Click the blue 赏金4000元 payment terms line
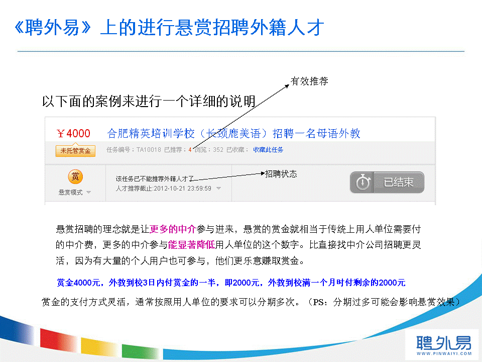This screenshot has height=362, width=482. (x=231, y=282)
